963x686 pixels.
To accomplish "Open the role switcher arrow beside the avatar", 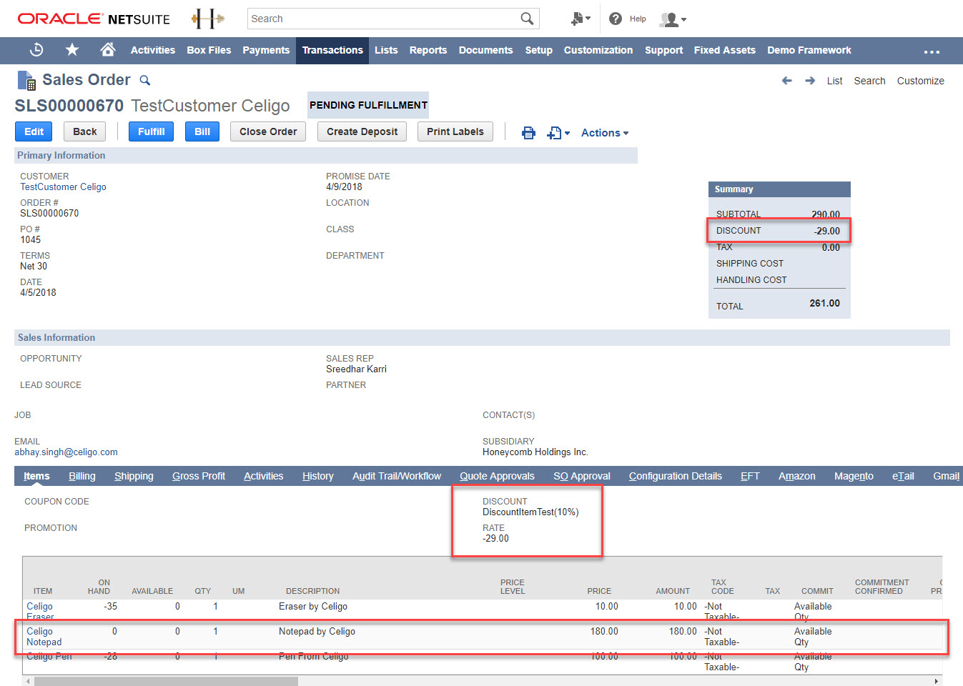I will [x=683, y=19].
